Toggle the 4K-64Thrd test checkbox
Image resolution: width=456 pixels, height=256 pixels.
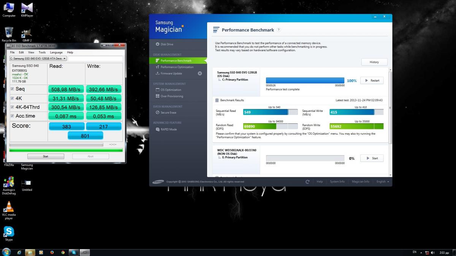pyautogui.click(x=12, y=107)
